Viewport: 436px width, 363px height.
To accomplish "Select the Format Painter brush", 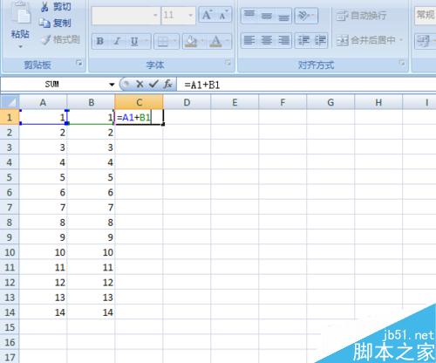I will coord(60,39).
